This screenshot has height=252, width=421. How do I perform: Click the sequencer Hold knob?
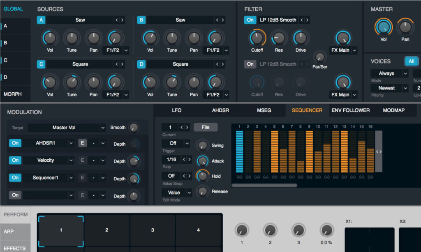tap(202, 176)
